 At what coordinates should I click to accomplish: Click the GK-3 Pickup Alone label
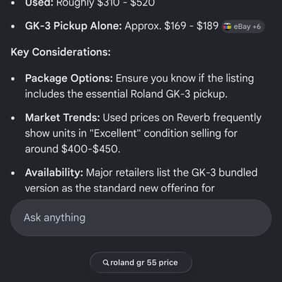tap(73, 26)
